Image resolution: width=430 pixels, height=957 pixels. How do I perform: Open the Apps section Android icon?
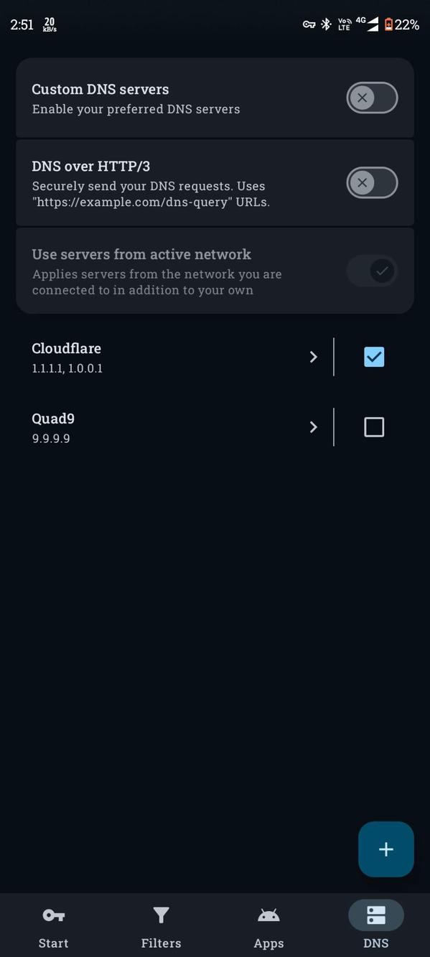point(268,915)
